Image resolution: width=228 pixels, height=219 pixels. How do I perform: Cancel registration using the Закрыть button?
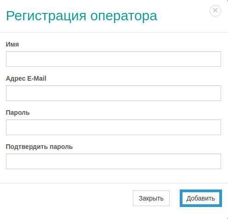pos(151,198)
